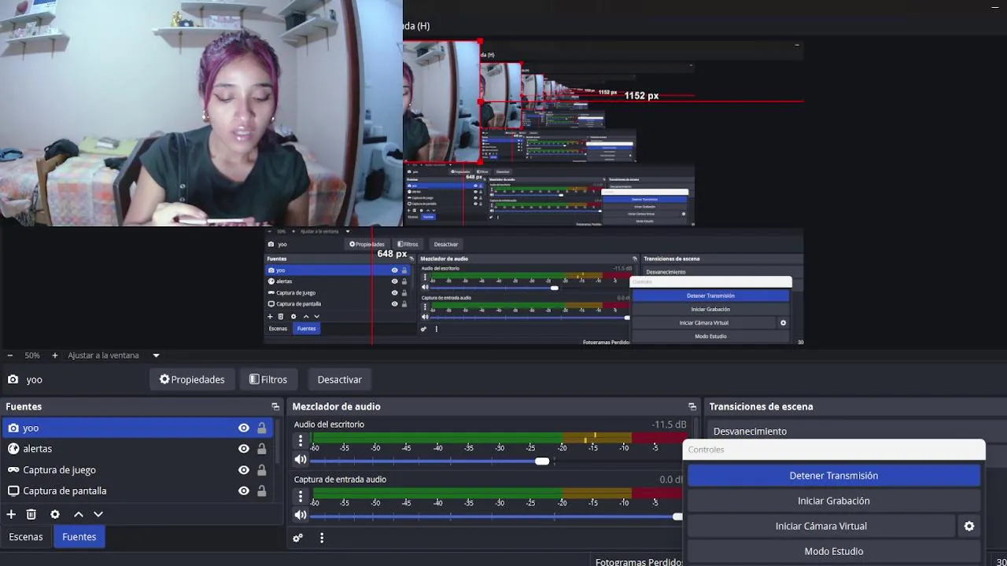Click the 50% zoom percentage text
This screenshot has width=1007, height=566.
(x=32, y=355)
